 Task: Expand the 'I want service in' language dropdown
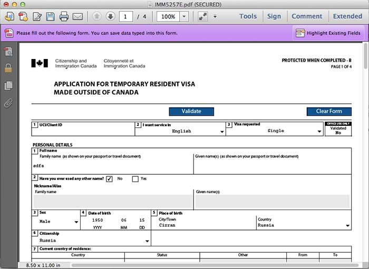click(x=221, y=132)
